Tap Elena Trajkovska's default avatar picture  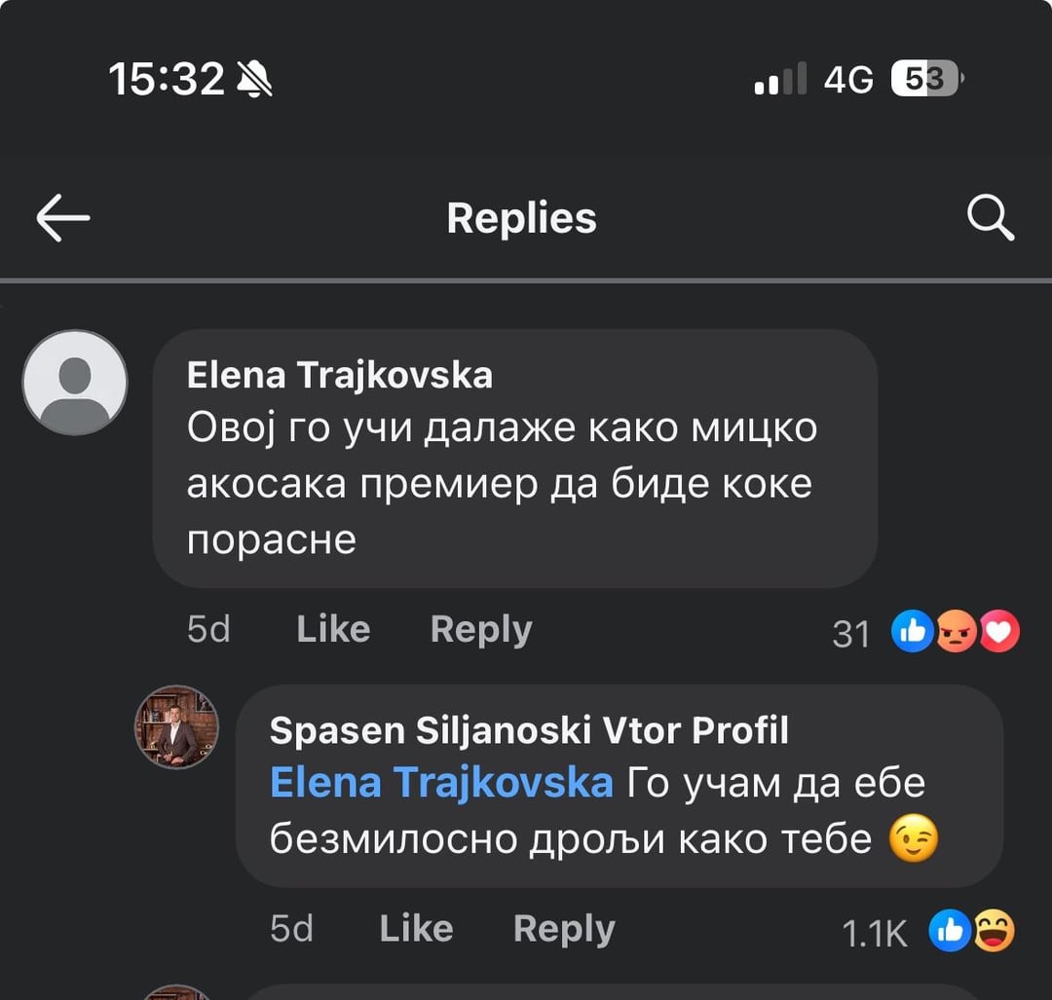coord(75,383)
